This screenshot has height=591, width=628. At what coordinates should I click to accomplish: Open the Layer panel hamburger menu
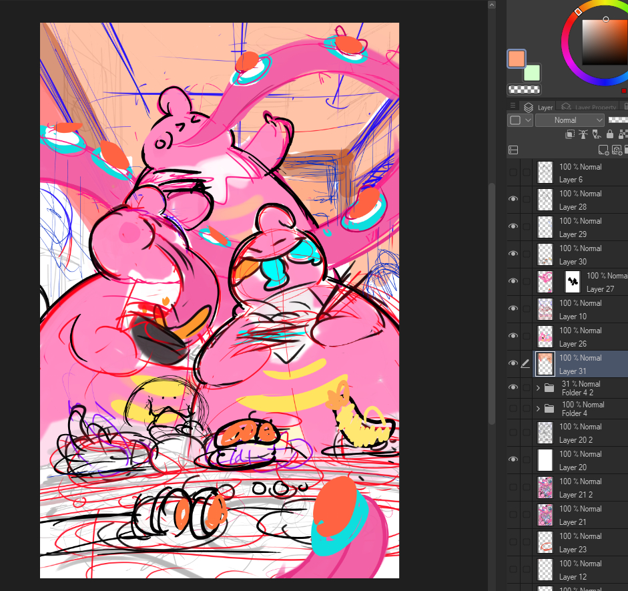coord(513,106)
